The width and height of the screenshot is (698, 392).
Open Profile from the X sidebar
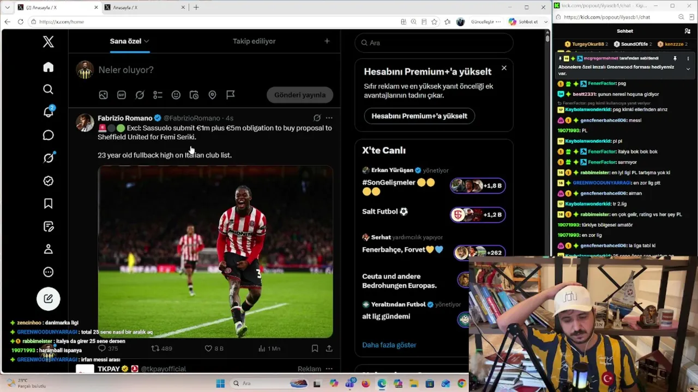click(49, 249)
